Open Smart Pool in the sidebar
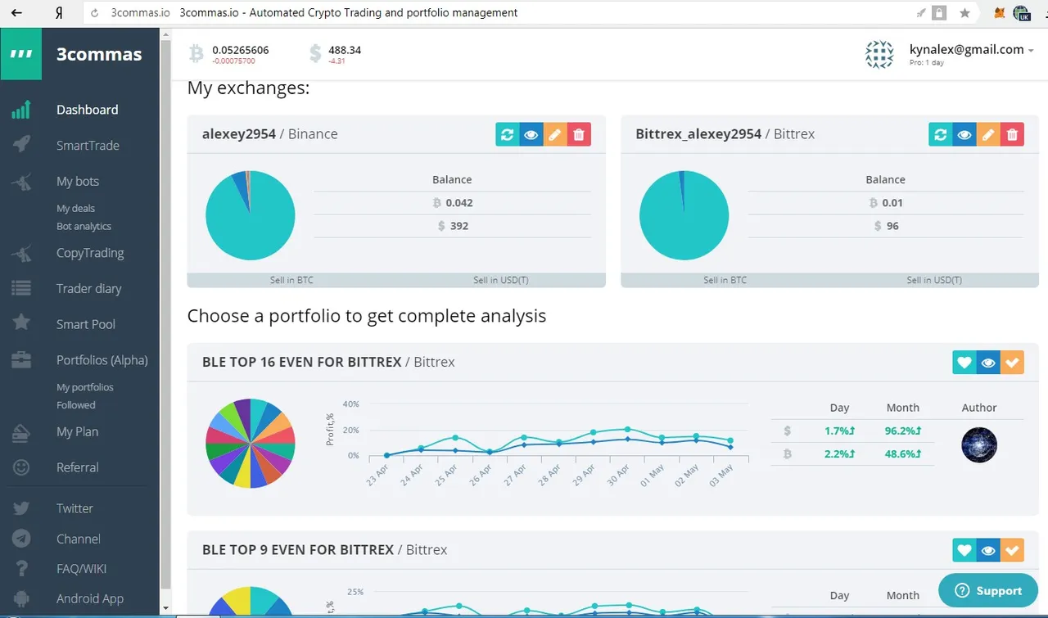 click(x=86, y=325)
